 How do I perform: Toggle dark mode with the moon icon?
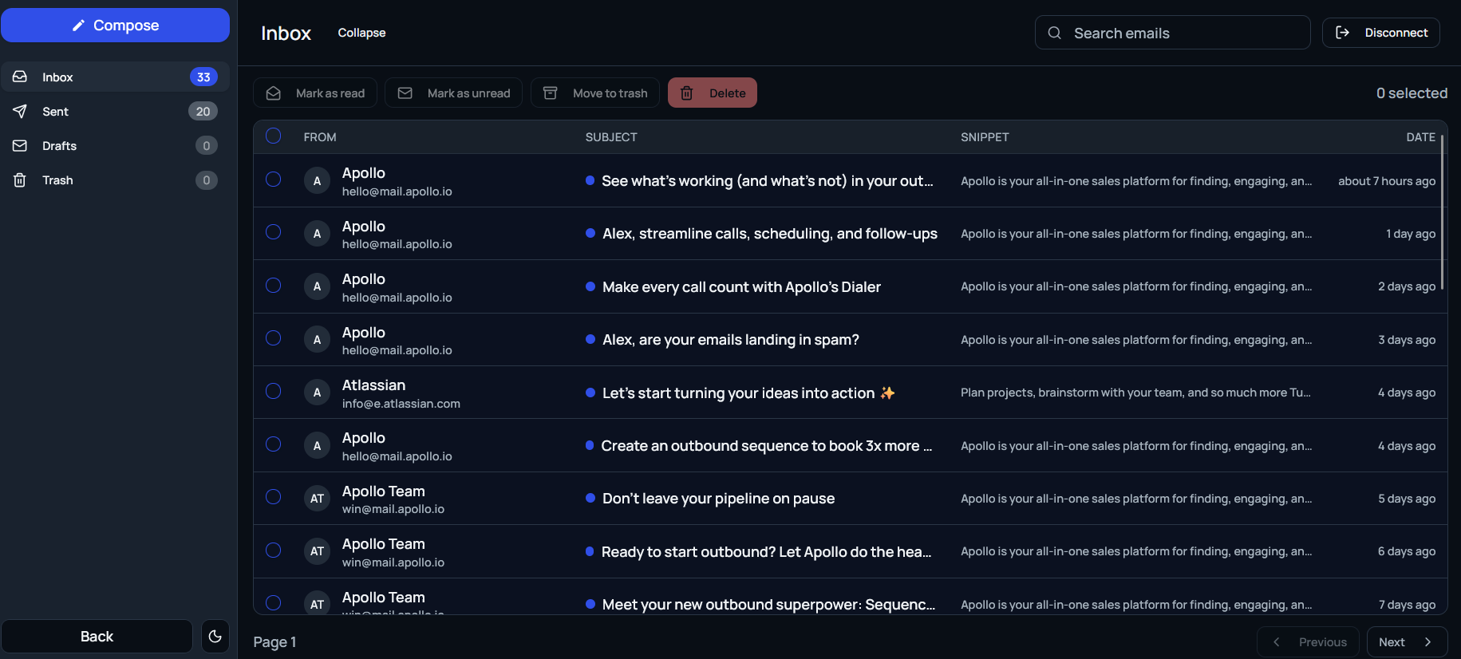click(215, 636)
